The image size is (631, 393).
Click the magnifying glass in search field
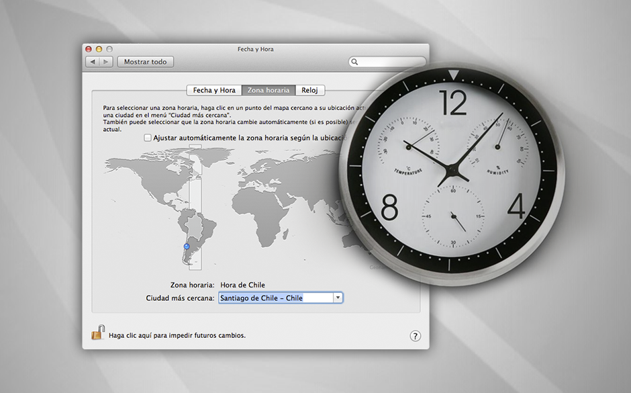(356, 62)
